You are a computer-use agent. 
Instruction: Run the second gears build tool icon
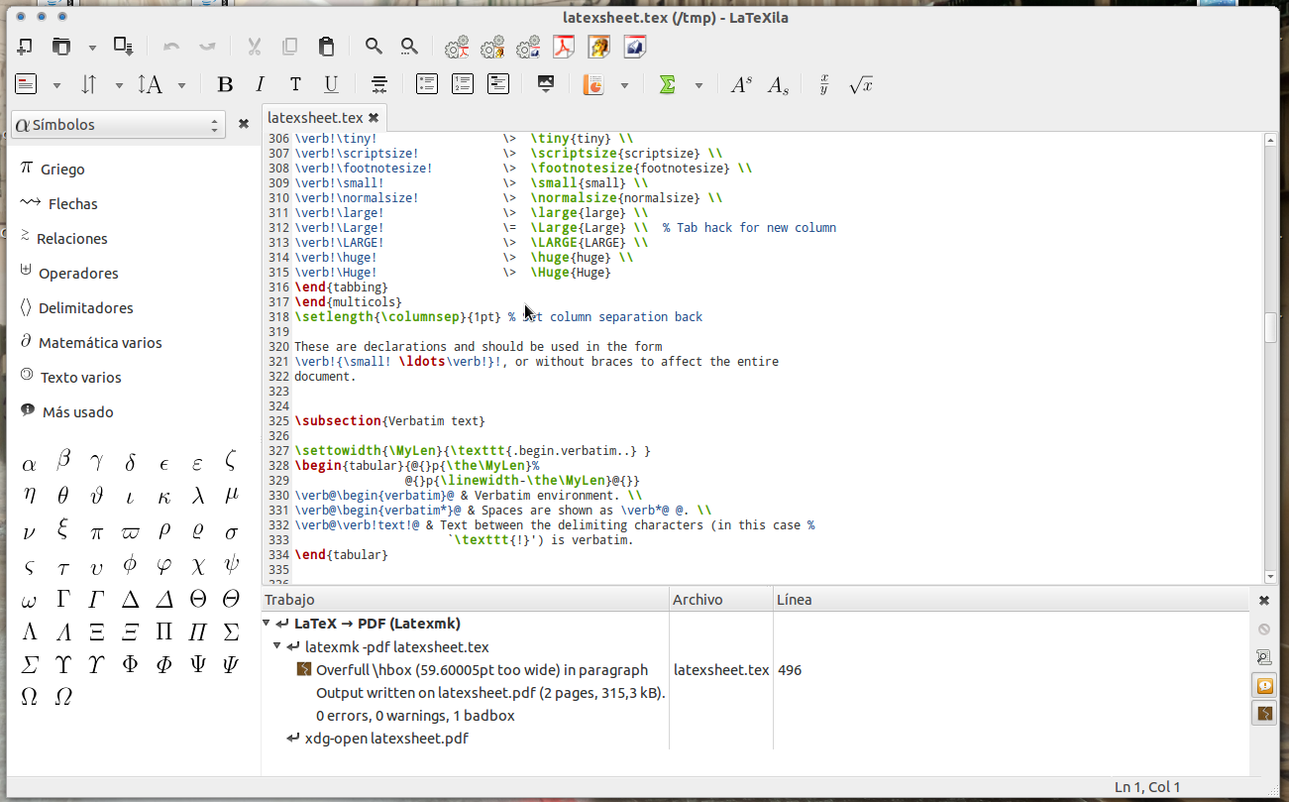click(x=492, y=47)
